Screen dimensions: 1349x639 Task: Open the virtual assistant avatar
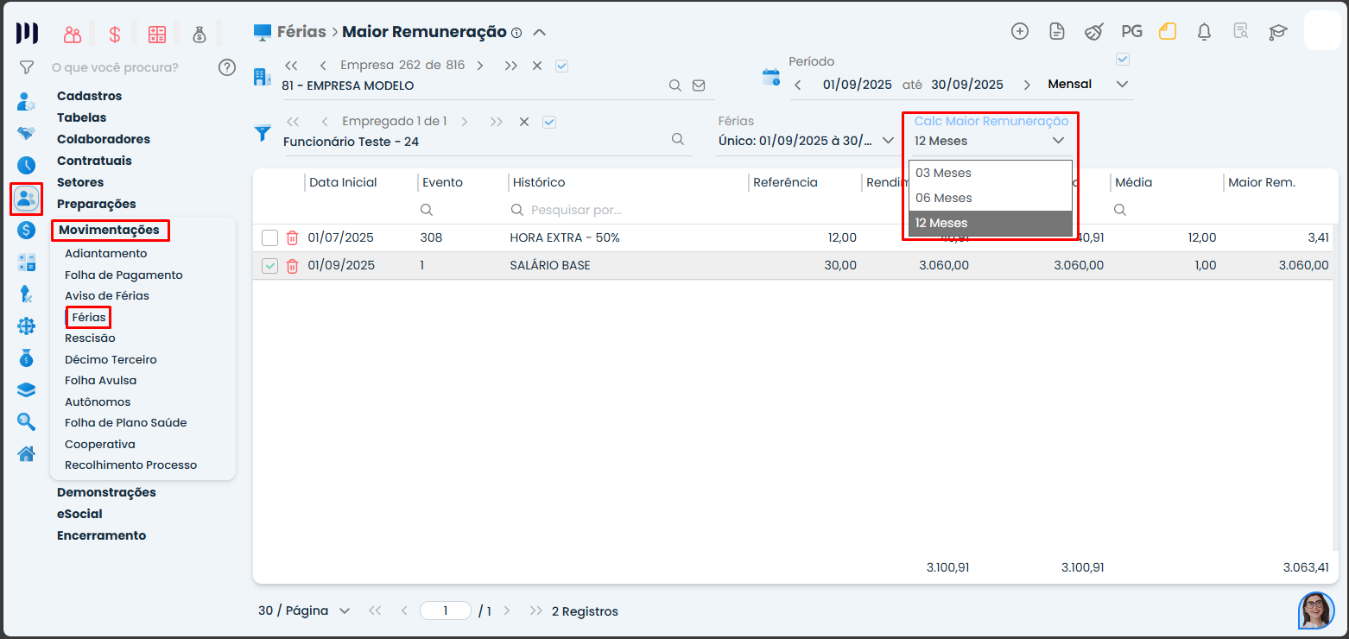(1316, 610)
